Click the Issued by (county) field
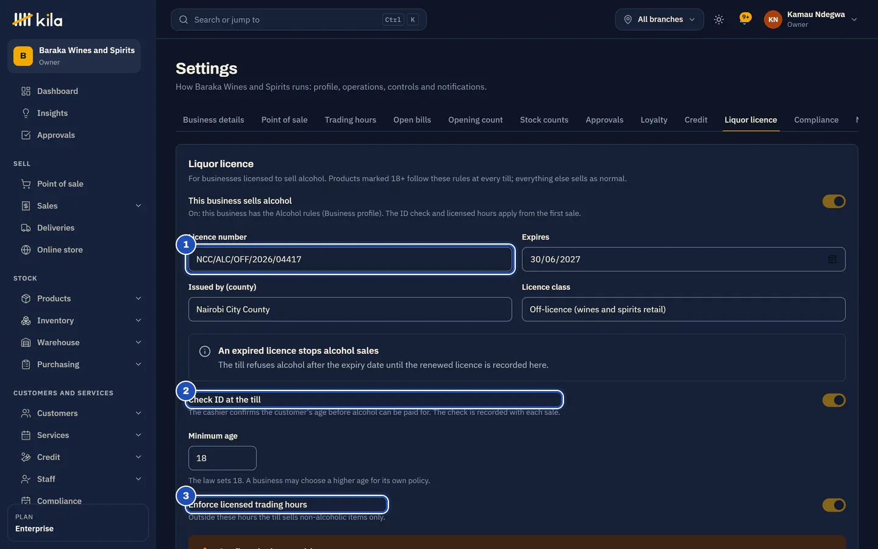The width and height of the screenshot is (878, 549). [350, 309]
